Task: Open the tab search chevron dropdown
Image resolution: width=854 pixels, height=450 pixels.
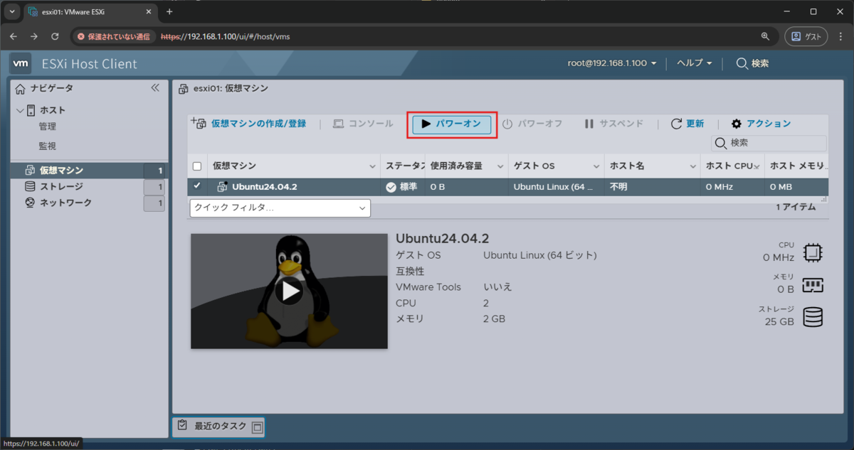Action: (11, 12)
